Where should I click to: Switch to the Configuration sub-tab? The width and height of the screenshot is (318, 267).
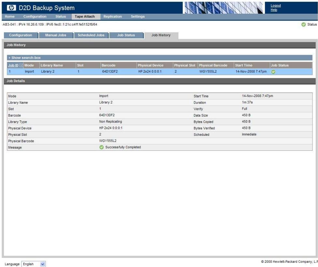click(x=21, y=35)
